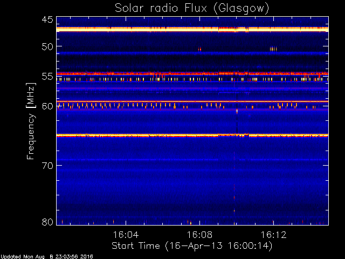The width and height of the screenshot is (345, 259).
Task: Click the 45 frequency tick label
Action: pyautogui.click(x=47, y=19)
